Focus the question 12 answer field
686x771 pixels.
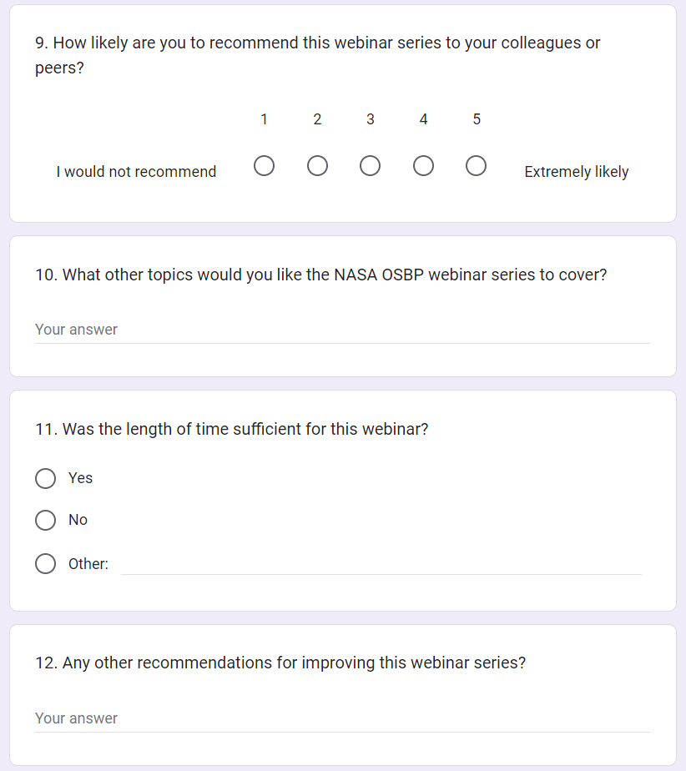[x=342, y=718]
